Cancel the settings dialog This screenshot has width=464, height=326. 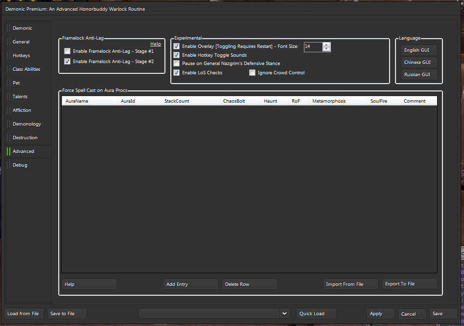pyautogui.click(x=412, y=314)
